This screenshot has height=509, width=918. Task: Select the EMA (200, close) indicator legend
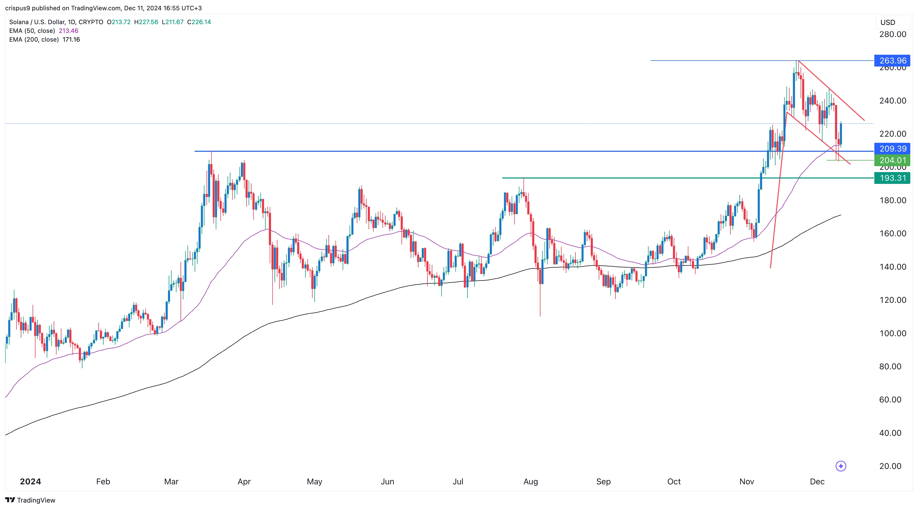(34, 40)
